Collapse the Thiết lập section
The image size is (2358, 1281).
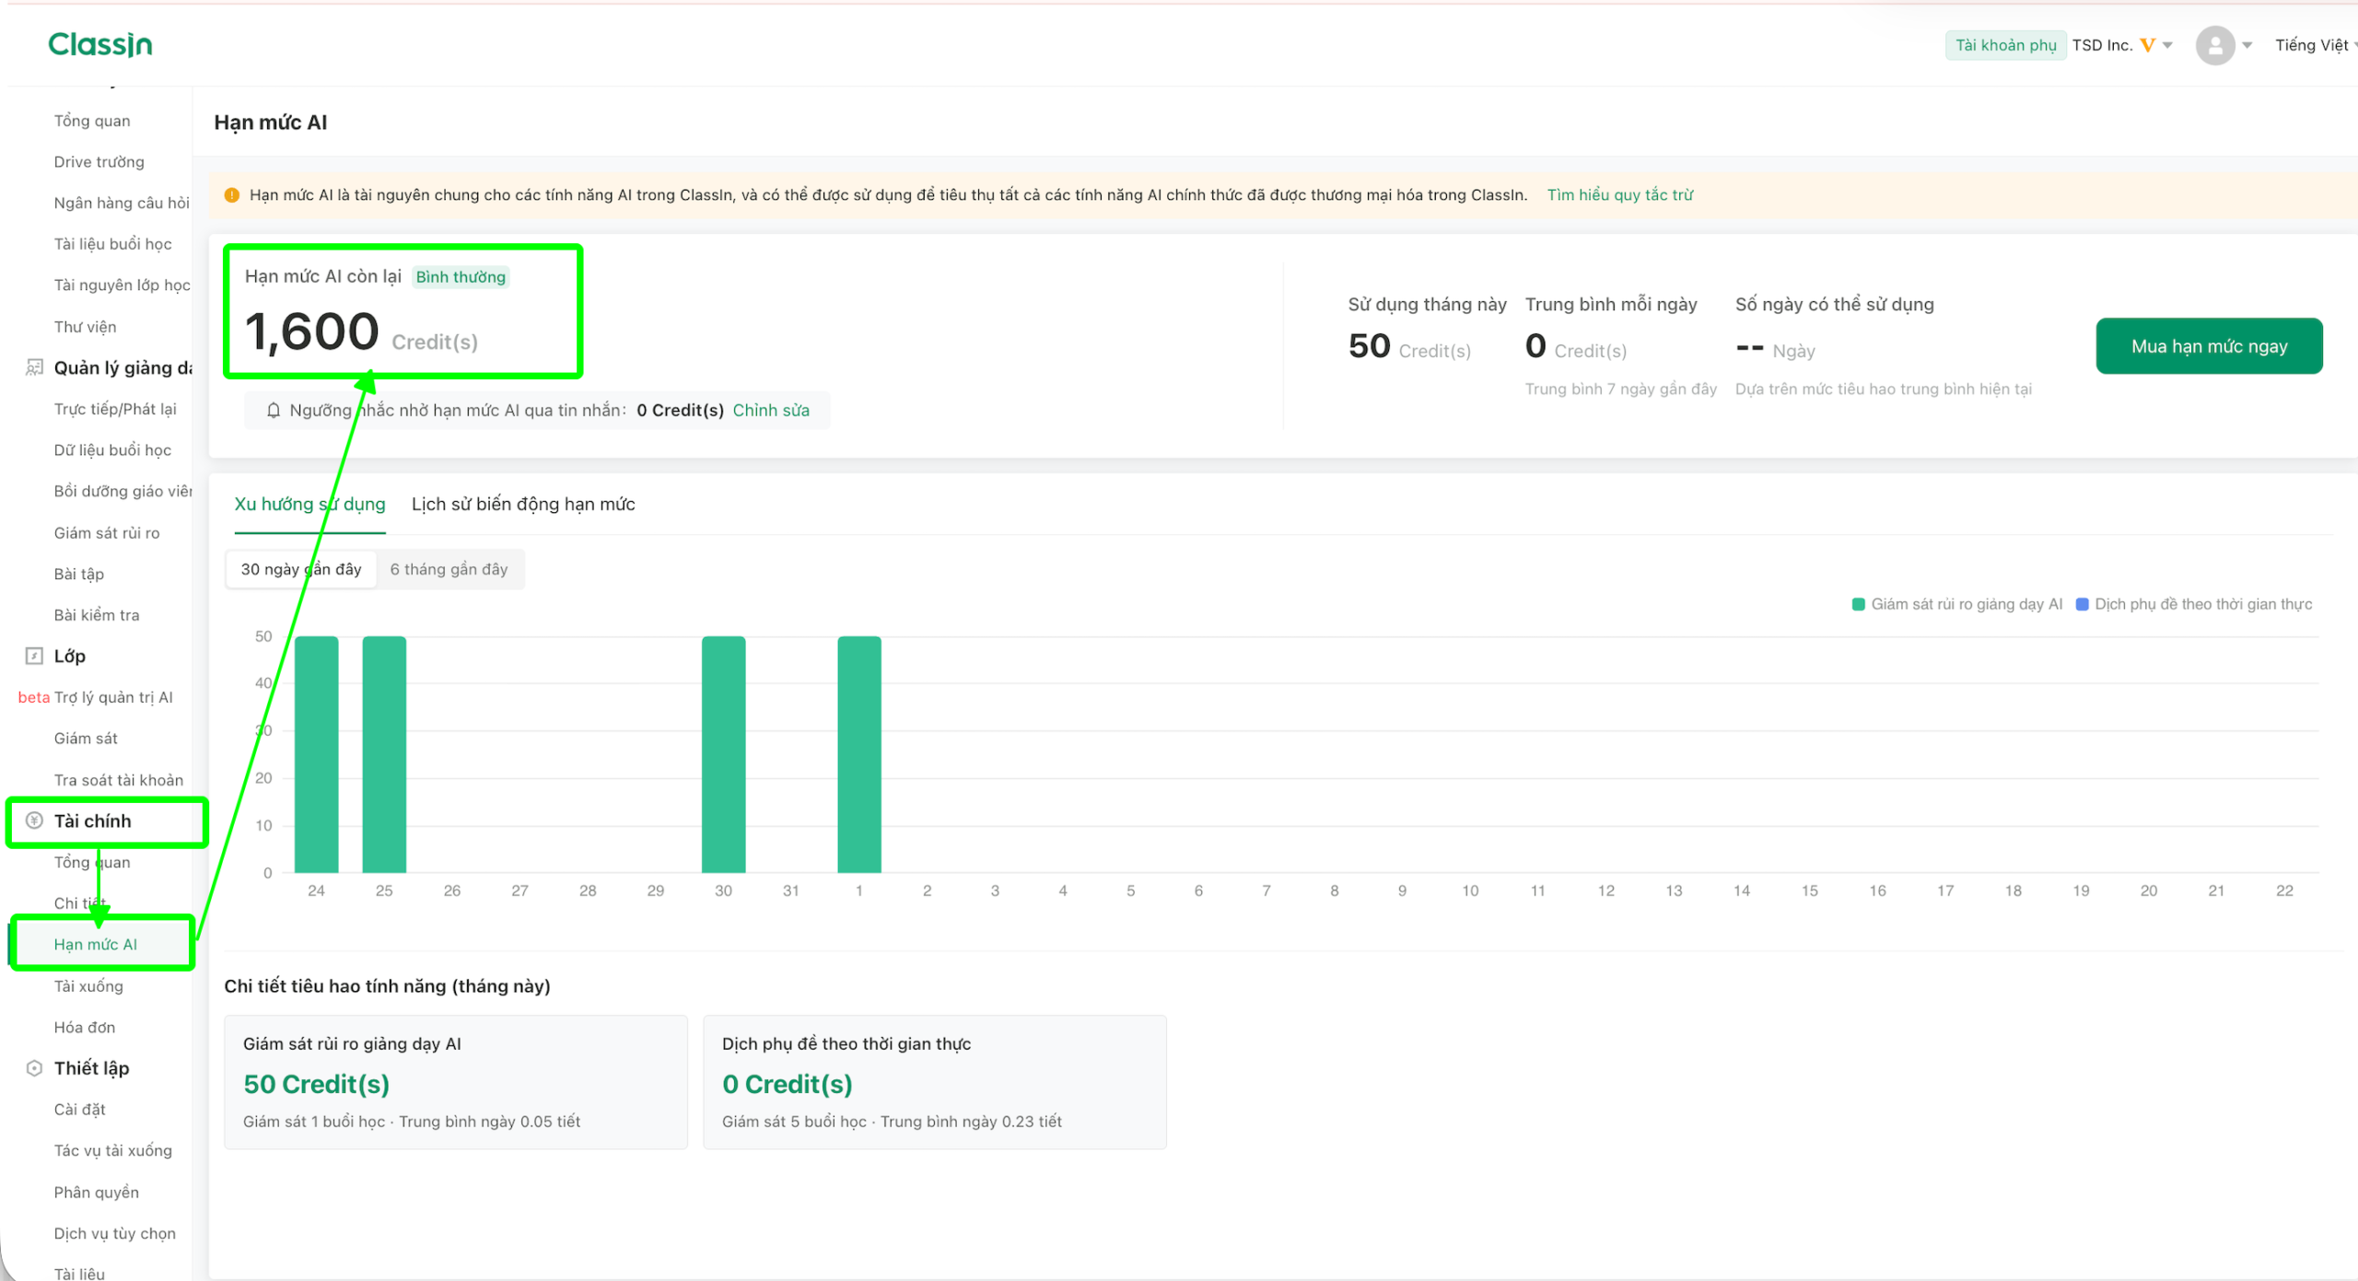tap(91, 1068)
